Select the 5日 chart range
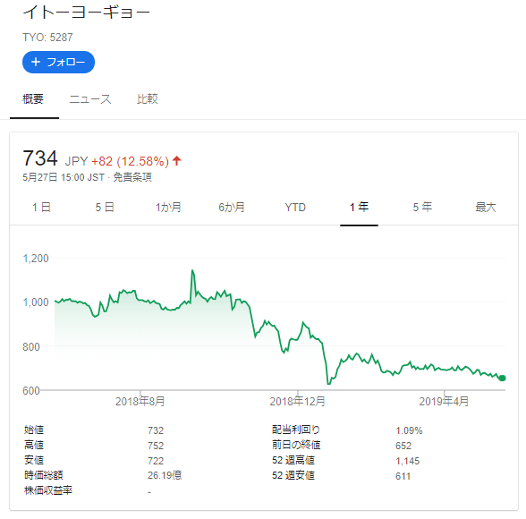This screenshot has width=526, height=519. (105, 207)
